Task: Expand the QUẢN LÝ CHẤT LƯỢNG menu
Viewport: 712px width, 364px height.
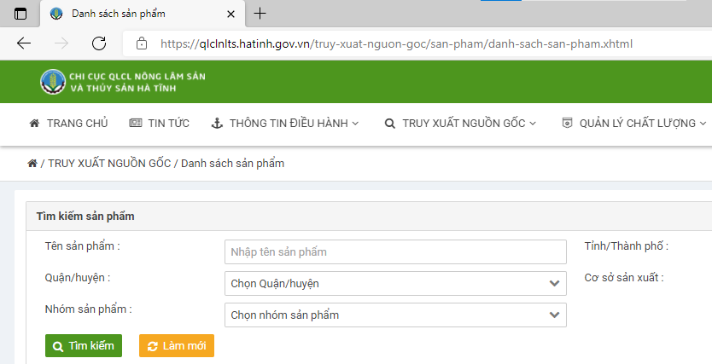Action: 633,124
